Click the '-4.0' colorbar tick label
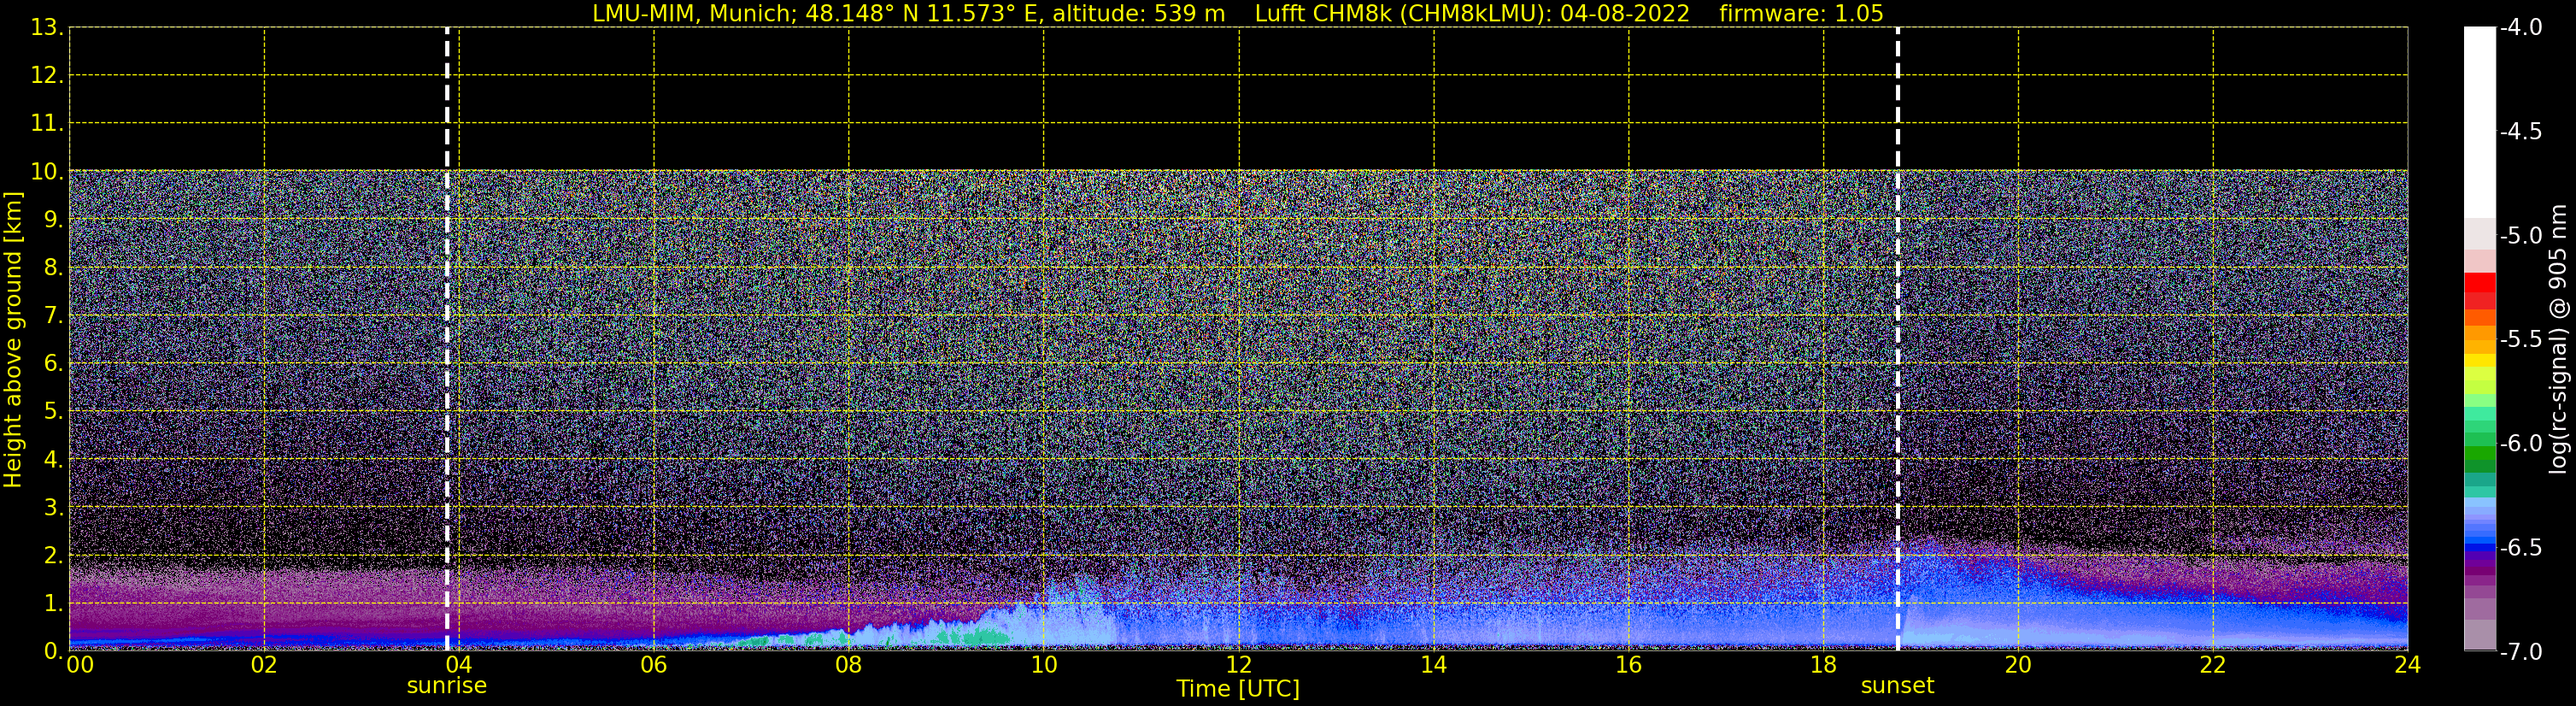The width and height of the screenshot is (2576, 706). pos(2521,28)
